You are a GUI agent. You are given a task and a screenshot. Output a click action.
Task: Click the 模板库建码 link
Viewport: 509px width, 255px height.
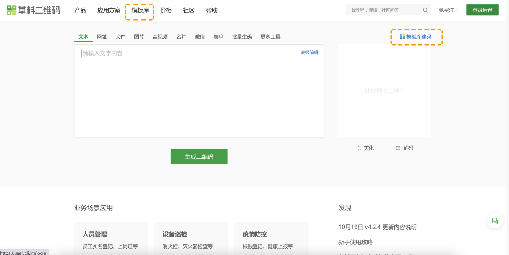(x=419, y=37)
